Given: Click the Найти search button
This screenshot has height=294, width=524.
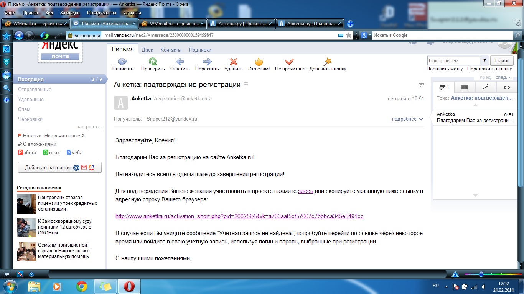Looking at the screenshot, I should click(x=502, y=60).
